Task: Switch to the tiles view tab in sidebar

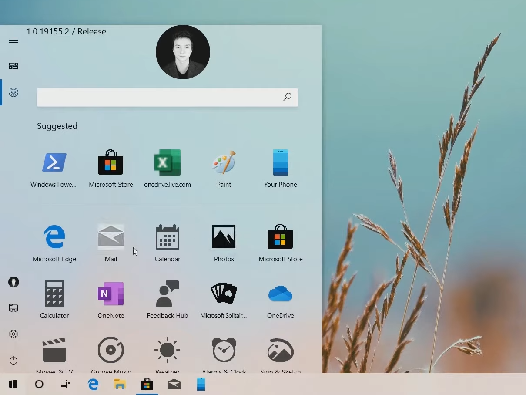Action: tap(13, 66)
